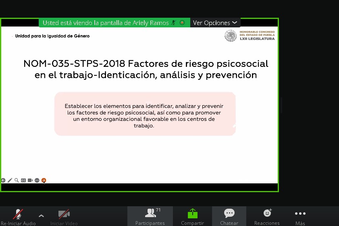Click the Congreso del Estado de Puebla logo
This screenshot has width=339, height=226.
pos(250,35)
